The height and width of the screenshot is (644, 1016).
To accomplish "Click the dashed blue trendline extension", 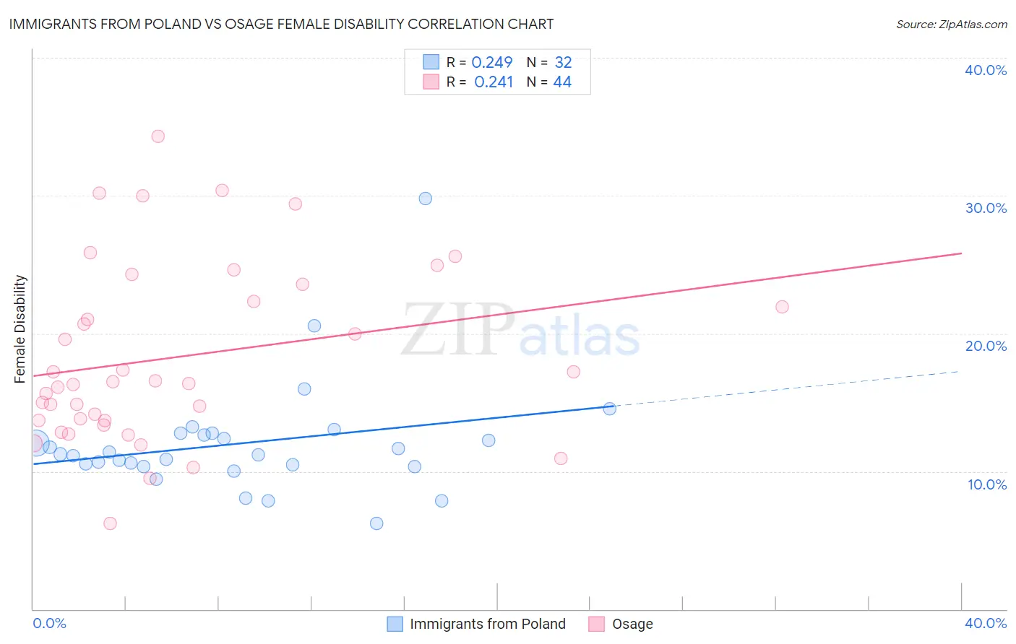I will (x=786, y=388).
